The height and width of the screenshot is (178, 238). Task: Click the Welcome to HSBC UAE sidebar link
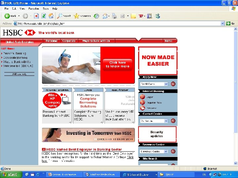click(x=18, y=66)
